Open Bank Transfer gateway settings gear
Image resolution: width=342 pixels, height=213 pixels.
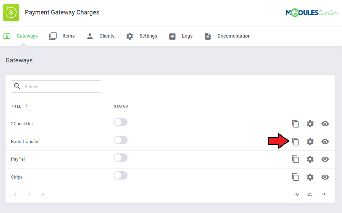click(x=310, y=142)
